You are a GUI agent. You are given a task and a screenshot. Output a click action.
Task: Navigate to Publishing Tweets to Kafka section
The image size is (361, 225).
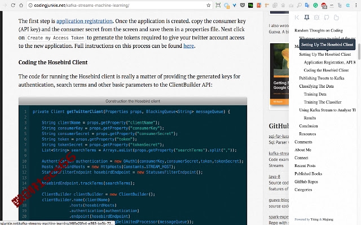pyautogui.click(x=322, y=78)
